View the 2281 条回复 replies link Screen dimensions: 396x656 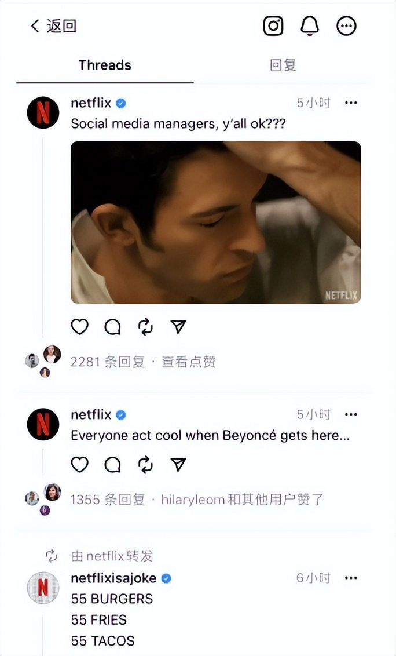(x=108, y=362)
